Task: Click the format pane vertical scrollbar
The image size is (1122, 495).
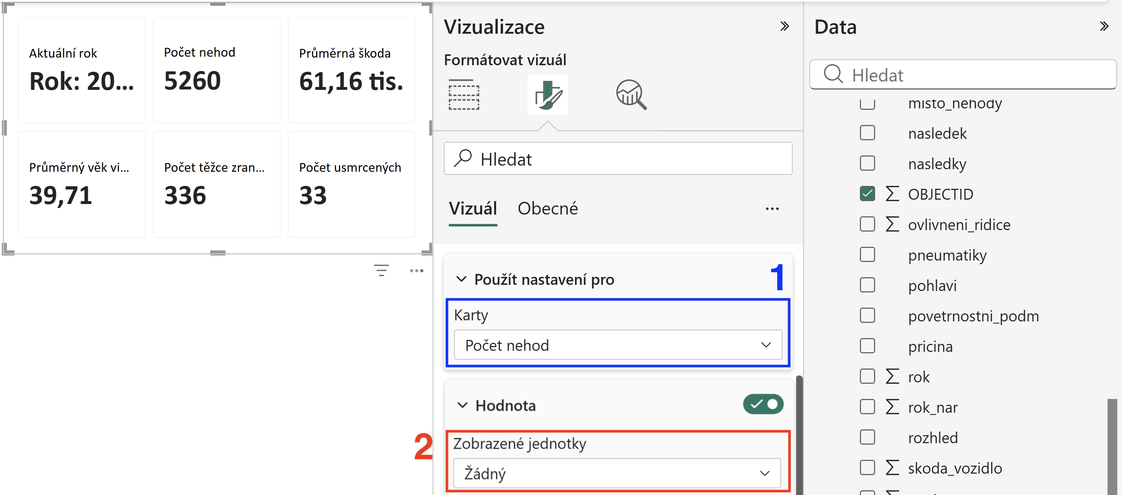Action: point(799,434)
